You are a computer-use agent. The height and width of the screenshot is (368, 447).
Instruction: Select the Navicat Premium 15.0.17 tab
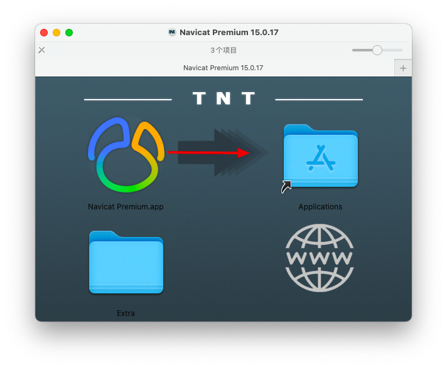(215, 68)
